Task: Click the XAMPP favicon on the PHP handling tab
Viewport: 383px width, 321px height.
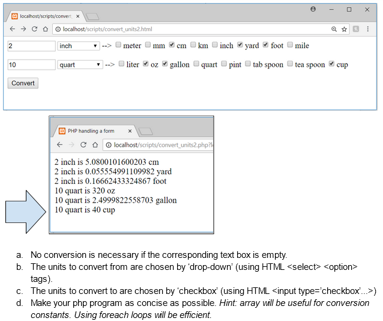Action: point(62,131)
